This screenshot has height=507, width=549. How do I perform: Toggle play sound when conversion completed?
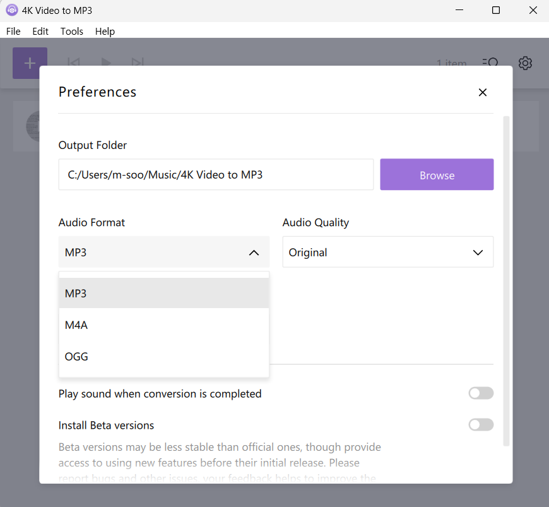pyautogui.click(x=481, y=393)
